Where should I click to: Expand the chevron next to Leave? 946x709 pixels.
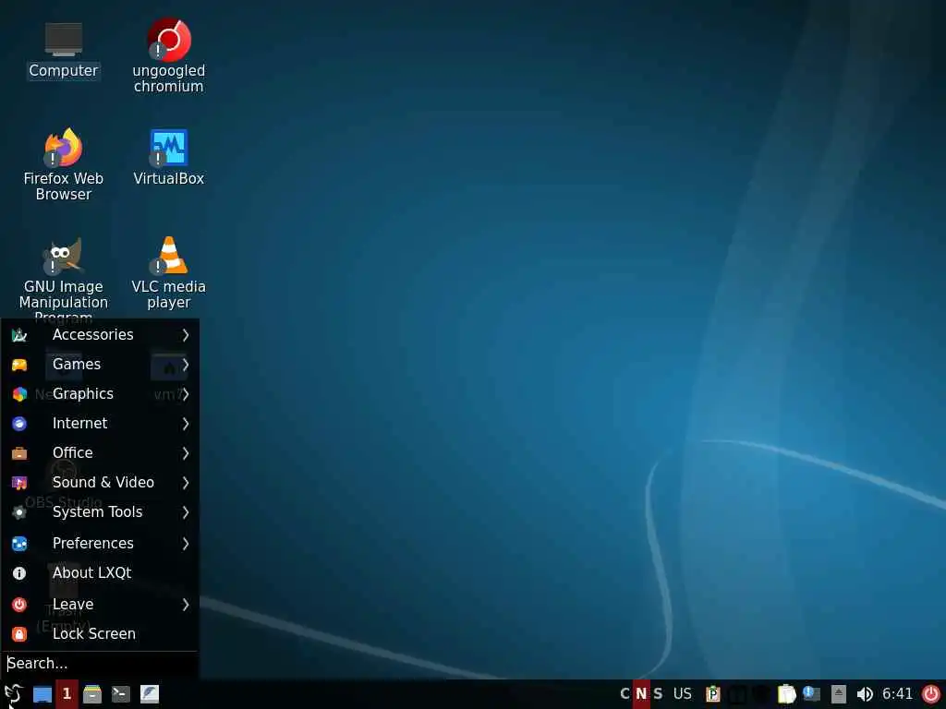(x=186, y=605)
